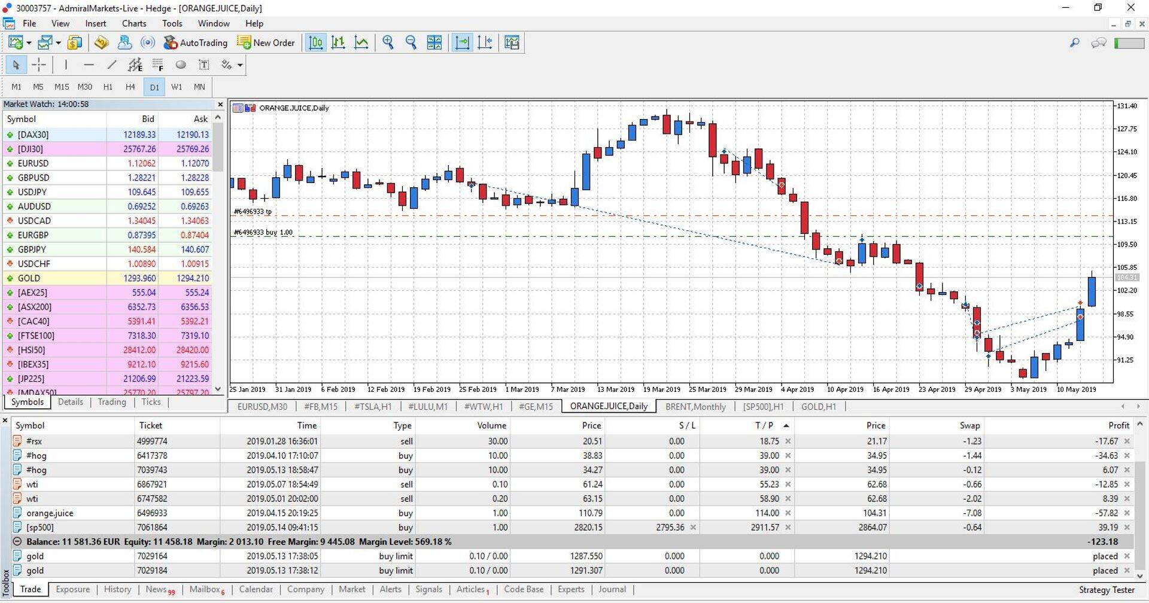1149x603 pixels.
Task: Select the Crosshair cursor tool
Action: point(39,65)
